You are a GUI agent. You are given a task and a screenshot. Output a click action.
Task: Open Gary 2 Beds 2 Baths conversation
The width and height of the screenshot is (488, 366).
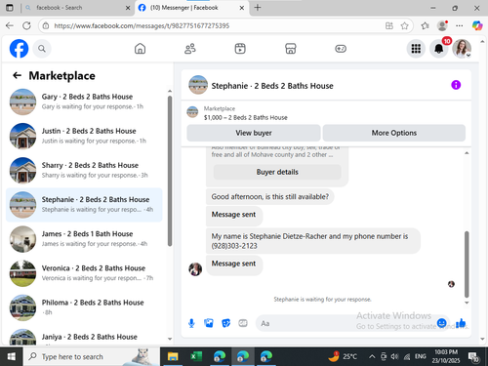[84, 102]
